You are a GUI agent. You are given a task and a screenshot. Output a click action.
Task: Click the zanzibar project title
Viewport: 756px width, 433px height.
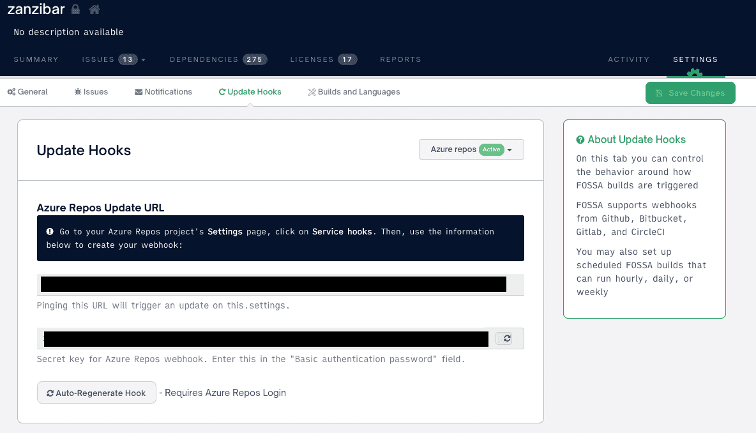36,9
